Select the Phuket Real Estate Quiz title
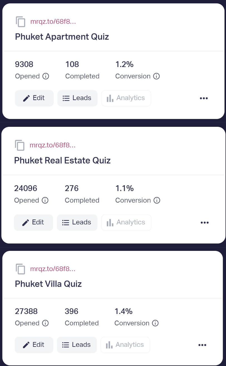Image resolution: width=226 pixels, height=366 pixels. point(63,160)
